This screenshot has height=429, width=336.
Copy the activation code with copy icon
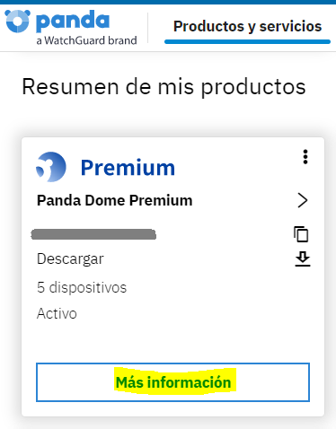pos(301,234)
